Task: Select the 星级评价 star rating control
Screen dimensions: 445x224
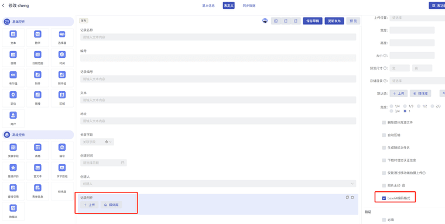Action: [13, 171]
